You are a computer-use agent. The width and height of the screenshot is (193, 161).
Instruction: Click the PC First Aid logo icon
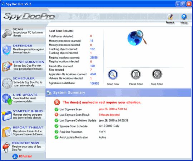15,156
